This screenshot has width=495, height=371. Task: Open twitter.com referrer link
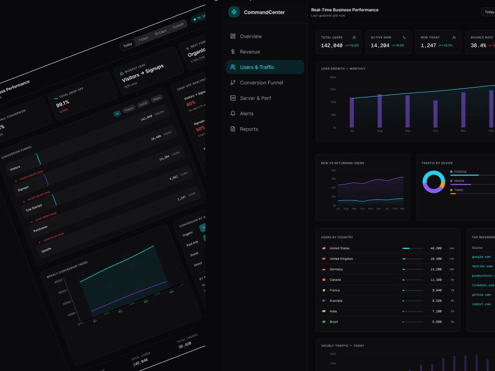(482, 266)
